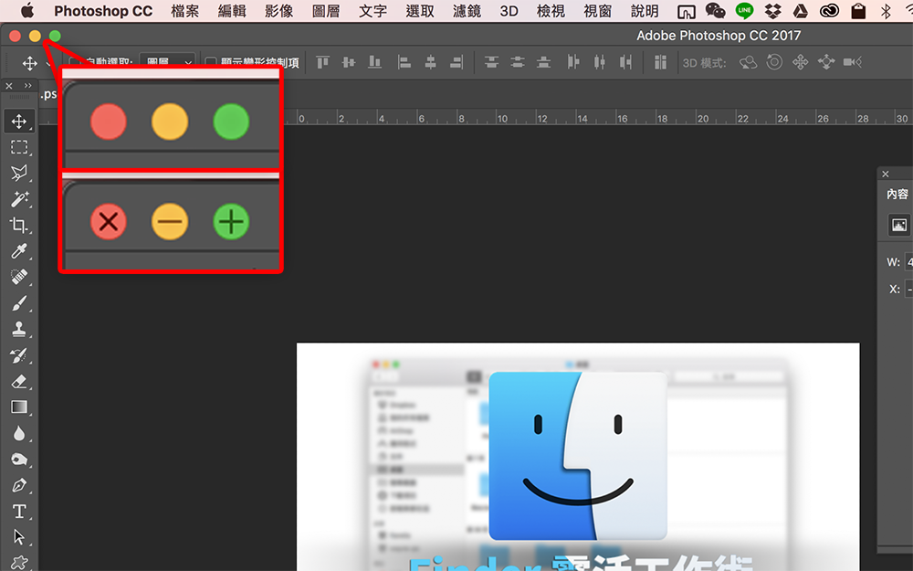Open the 3D menu

point(509,11)
